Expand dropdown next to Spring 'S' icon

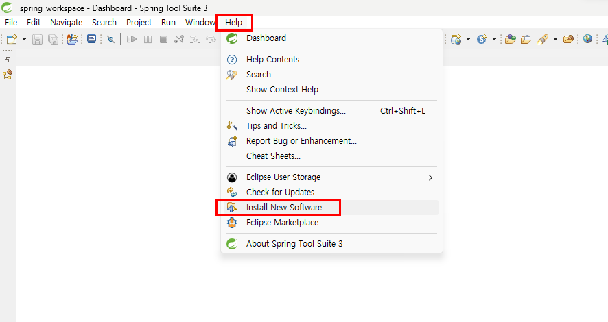494,39
